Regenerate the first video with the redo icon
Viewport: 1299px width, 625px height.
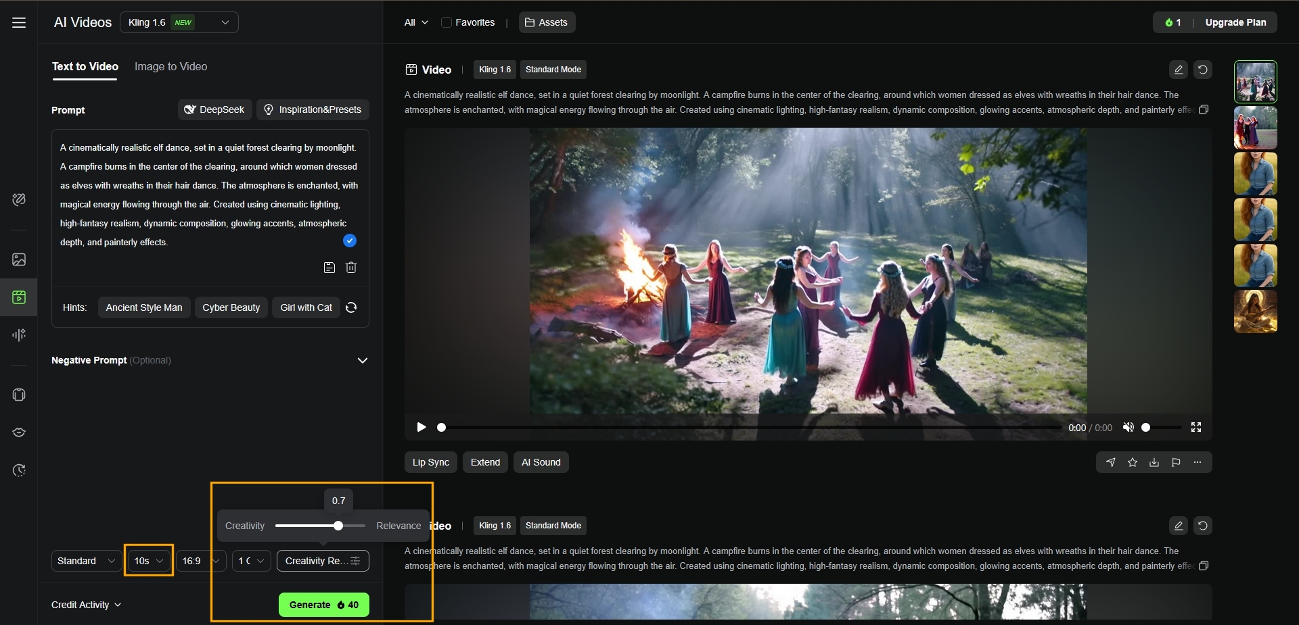[x=1203, y=70]
